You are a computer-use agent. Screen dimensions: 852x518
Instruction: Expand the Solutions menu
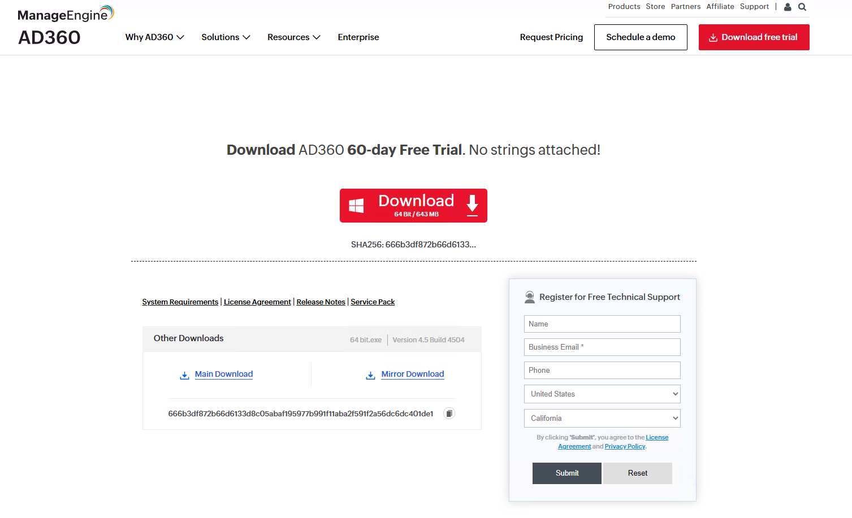(x=226, y=37)
